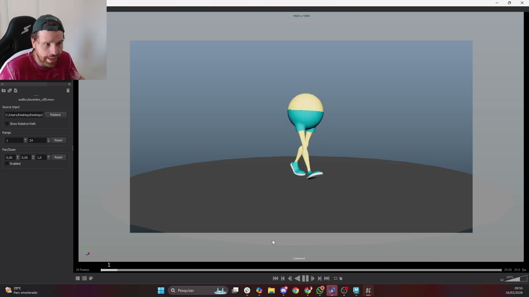This screenshot has width=529, height=297.
Task: Jump to the last frame
Action: 326,278
